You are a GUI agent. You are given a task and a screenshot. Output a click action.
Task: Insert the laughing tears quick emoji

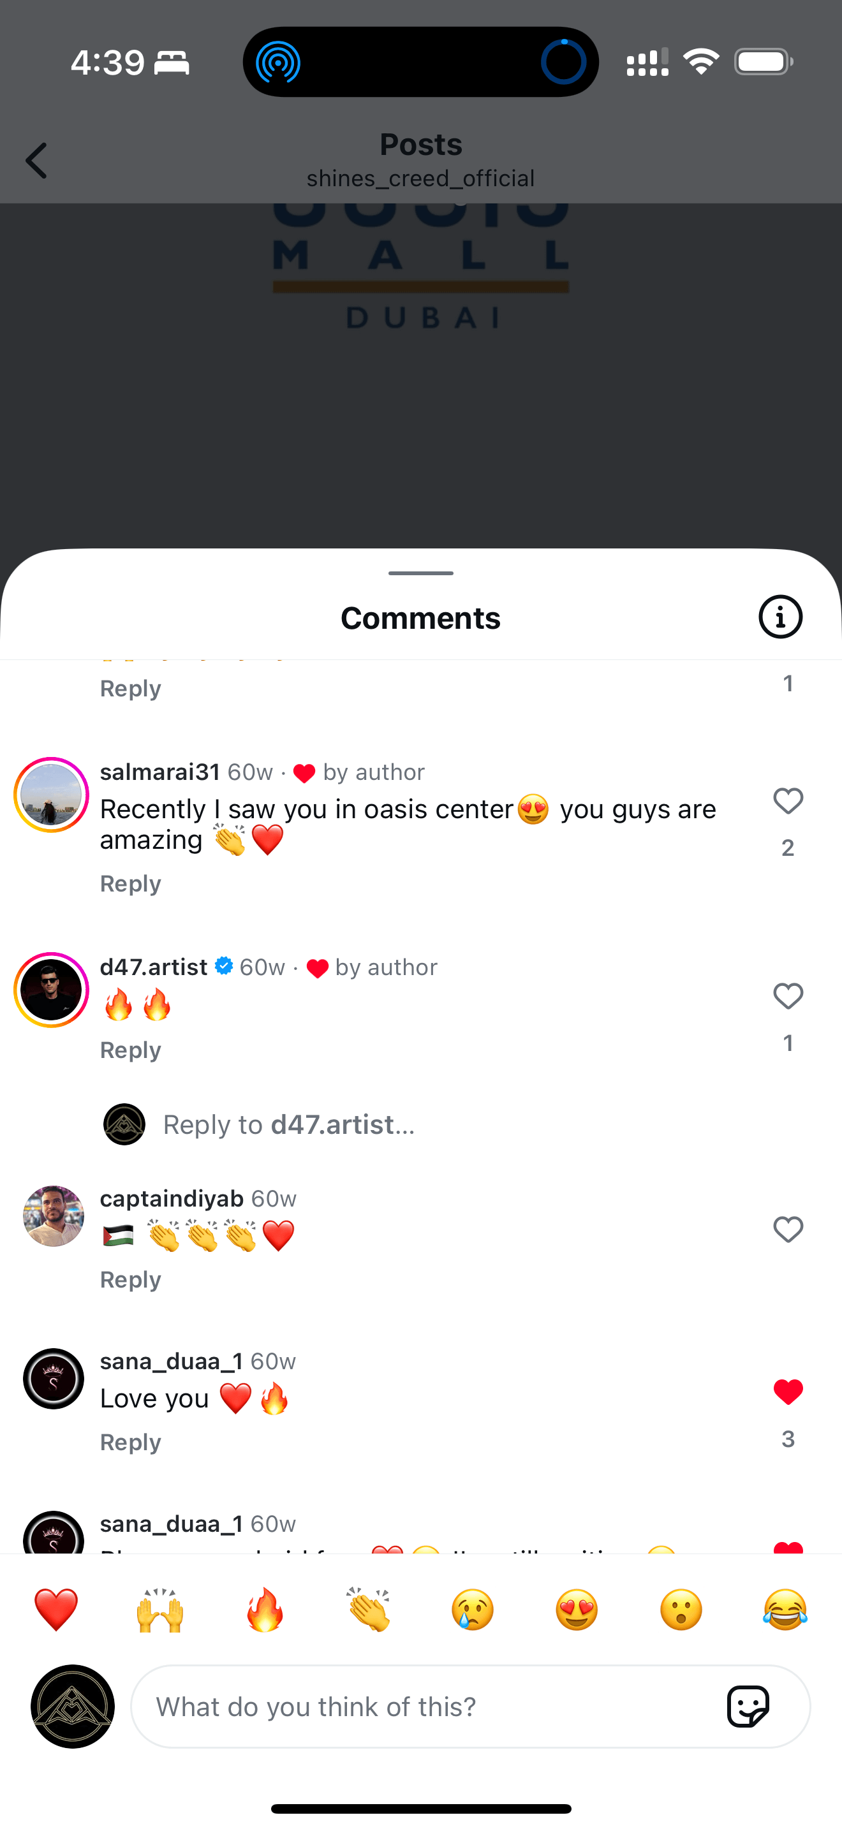(x=785, y=1609)
